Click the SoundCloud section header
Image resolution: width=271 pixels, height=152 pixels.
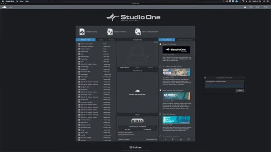coord(137,71)
